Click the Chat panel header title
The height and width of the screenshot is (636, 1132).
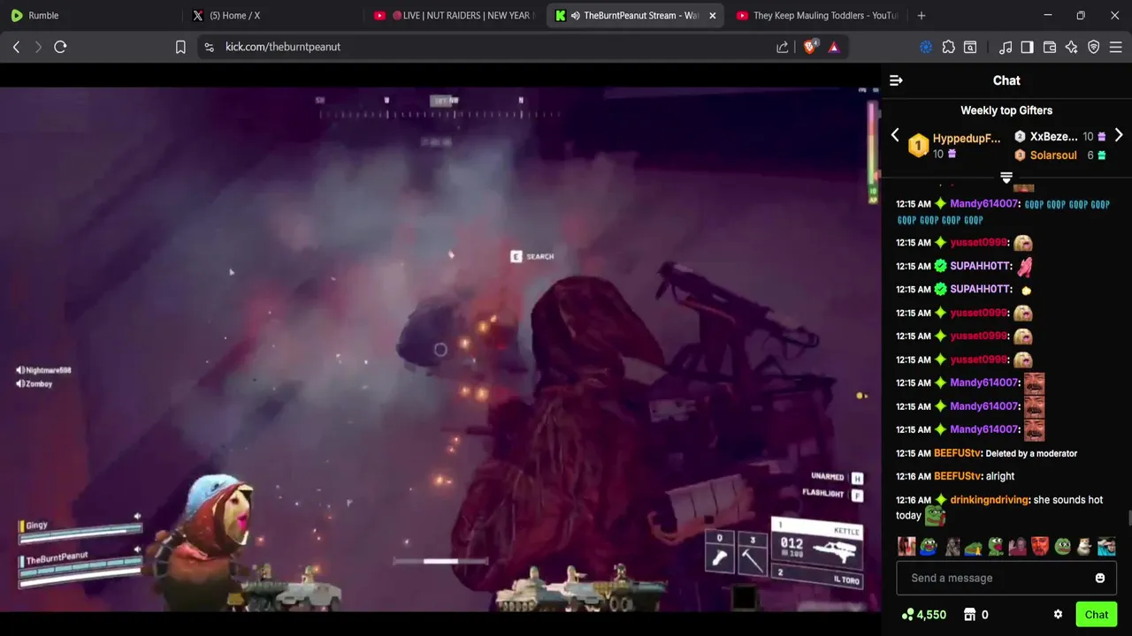pos(1006,80)
